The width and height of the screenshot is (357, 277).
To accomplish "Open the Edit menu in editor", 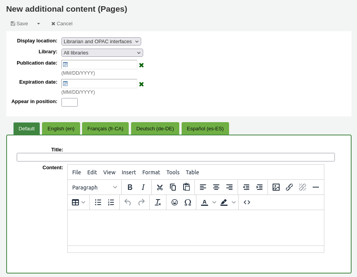I will point(92,172).
